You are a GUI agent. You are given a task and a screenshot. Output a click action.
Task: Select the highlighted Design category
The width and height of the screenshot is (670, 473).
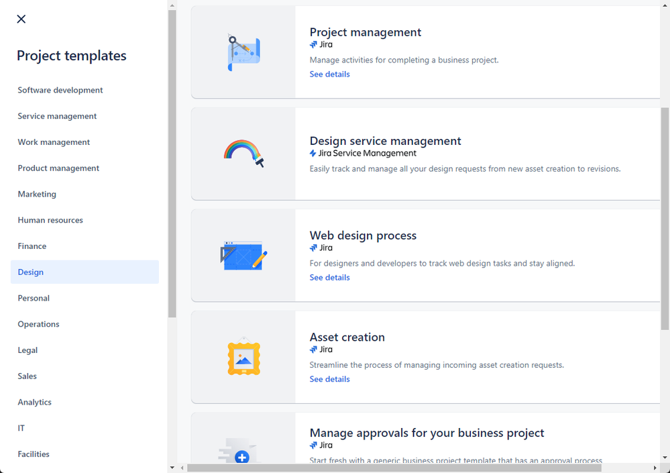point(85,272)
